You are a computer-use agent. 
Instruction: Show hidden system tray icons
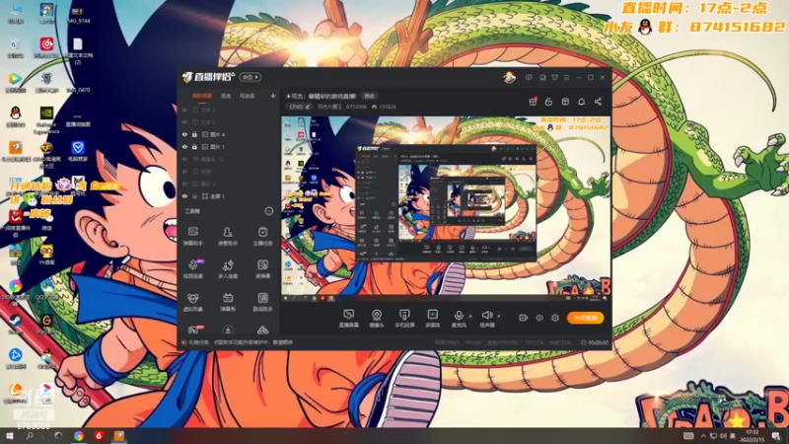[703, 436]
